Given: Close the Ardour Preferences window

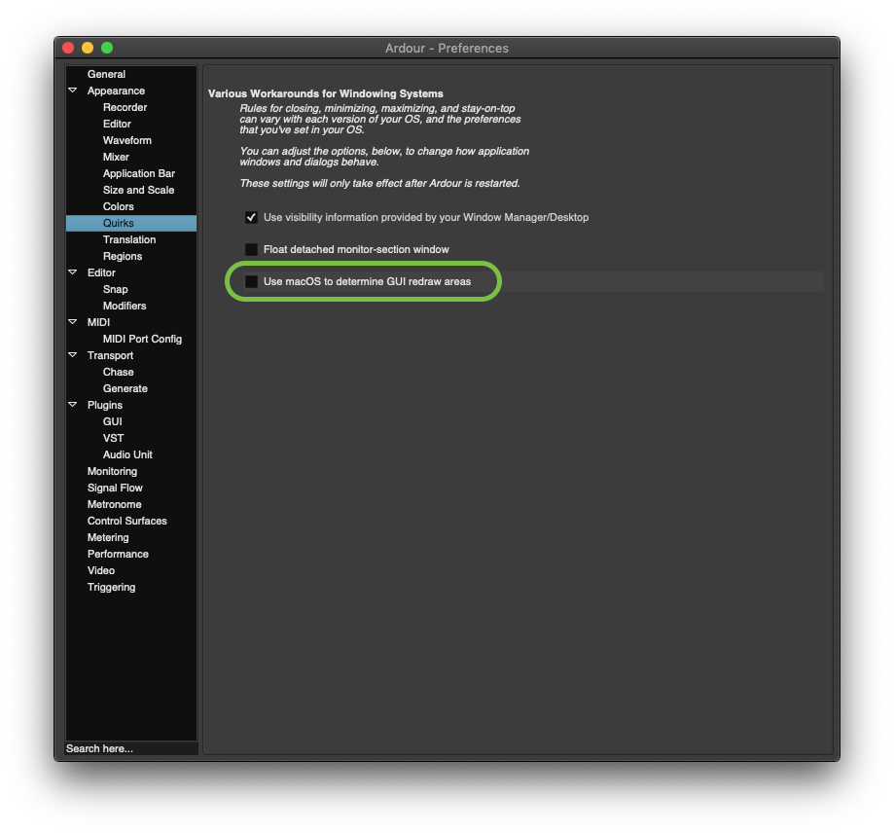Looking at the screenshot, I should click(x=68, y=48).
